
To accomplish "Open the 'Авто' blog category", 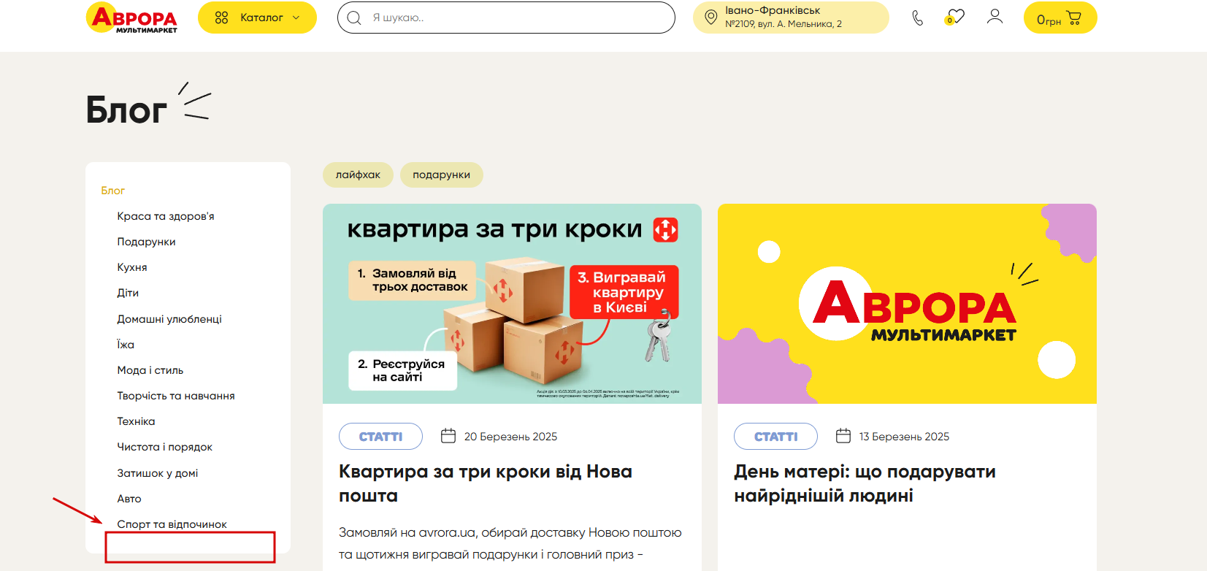I will [129, 499].
